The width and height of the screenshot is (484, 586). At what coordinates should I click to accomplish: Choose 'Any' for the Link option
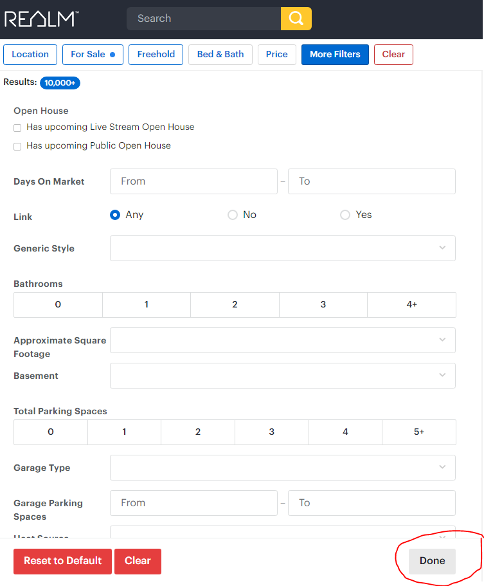point(115,215)
